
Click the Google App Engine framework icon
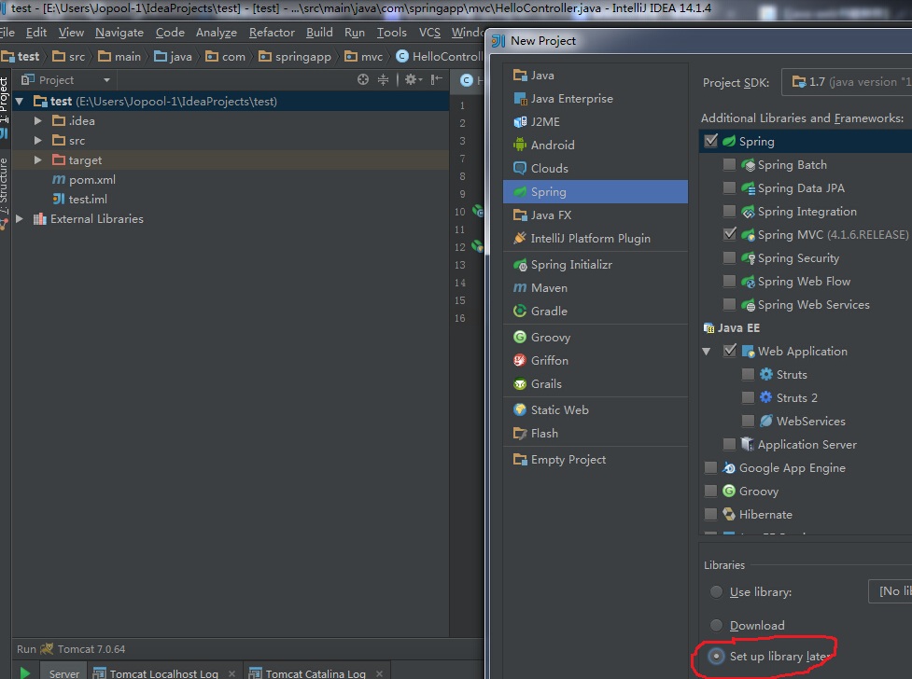[729, 468]
